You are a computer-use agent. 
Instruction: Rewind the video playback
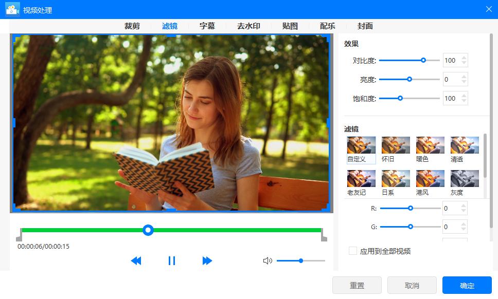point(136,261)
